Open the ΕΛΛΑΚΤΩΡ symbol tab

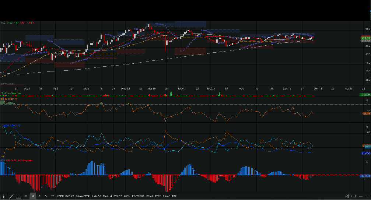83,196
